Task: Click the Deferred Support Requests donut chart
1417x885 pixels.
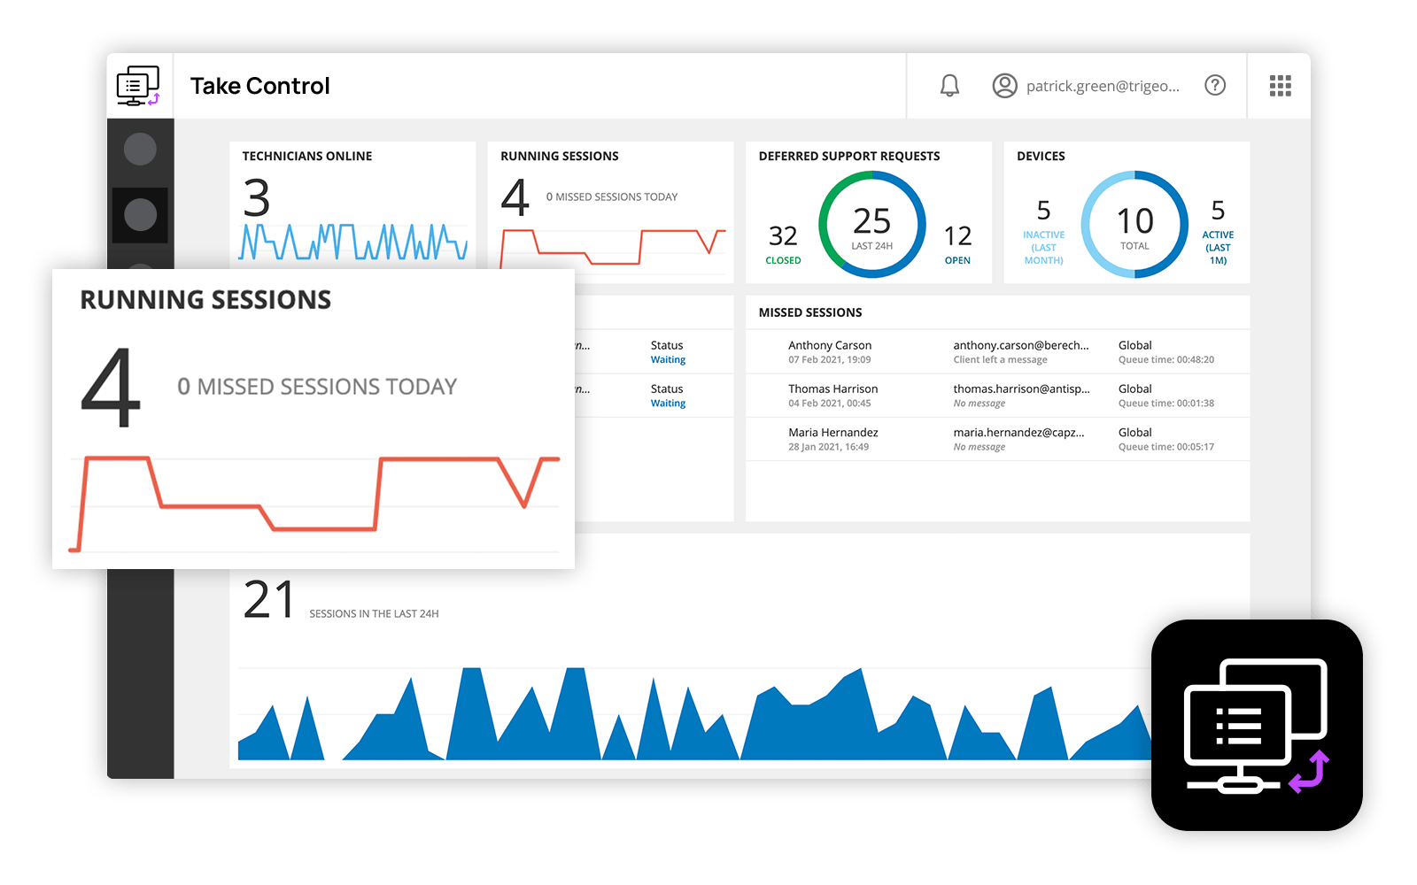Action: (x=872, y=221)
